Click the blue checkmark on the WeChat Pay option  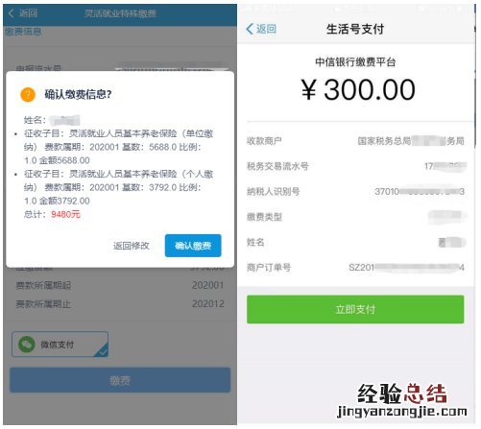tap(103, 351)
